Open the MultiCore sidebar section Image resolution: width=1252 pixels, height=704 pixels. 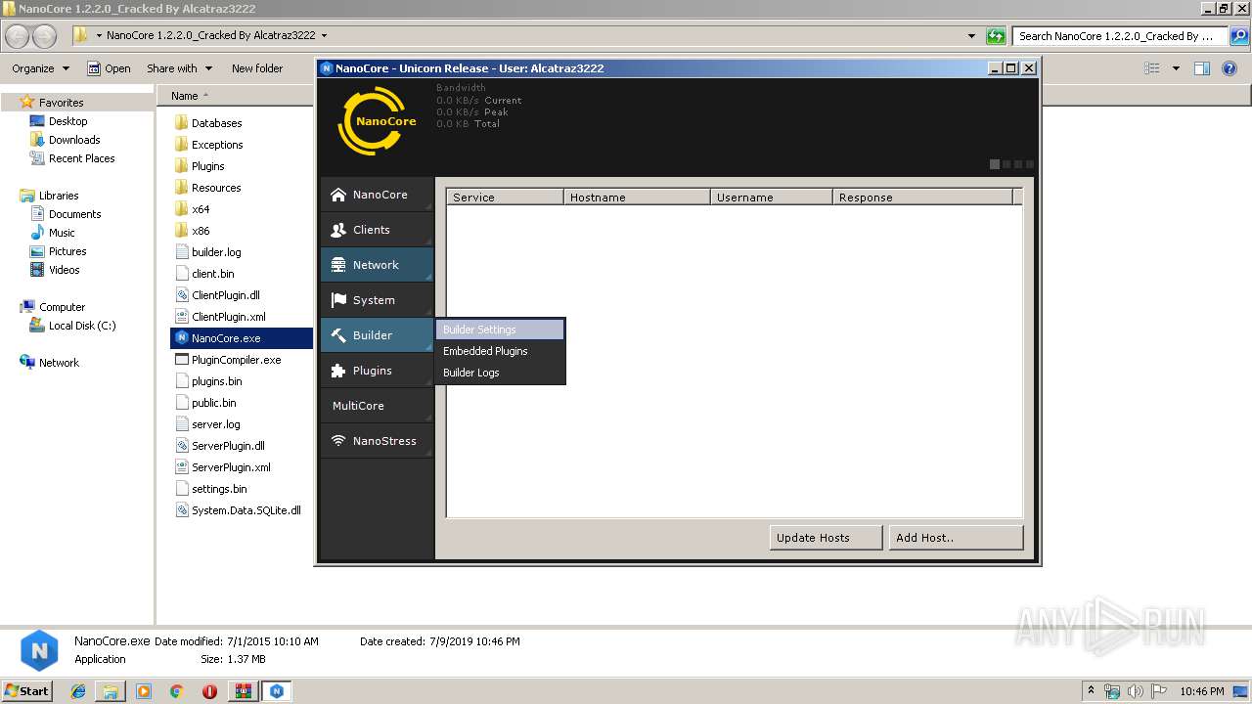pyautogui.click(x=377, y=406)
